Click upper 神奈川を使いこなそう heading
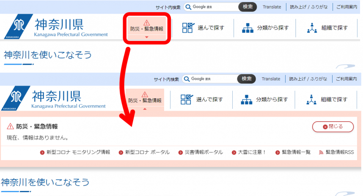This screenshot has width=363, height=196. tap(48, 55)
